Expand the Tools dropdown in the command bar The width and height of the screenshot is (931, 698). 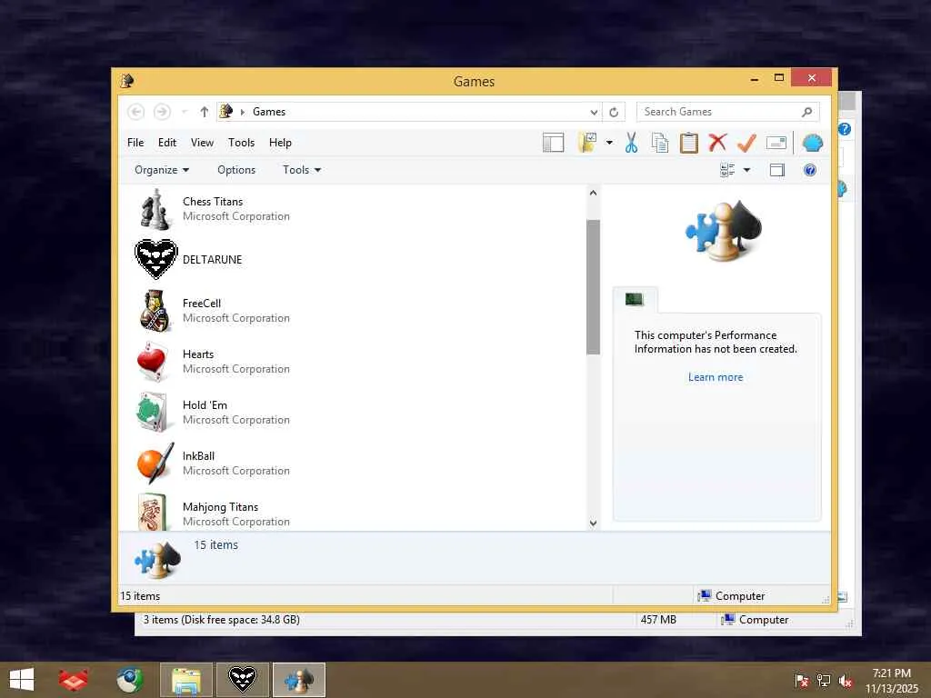(x=302, y=170)
